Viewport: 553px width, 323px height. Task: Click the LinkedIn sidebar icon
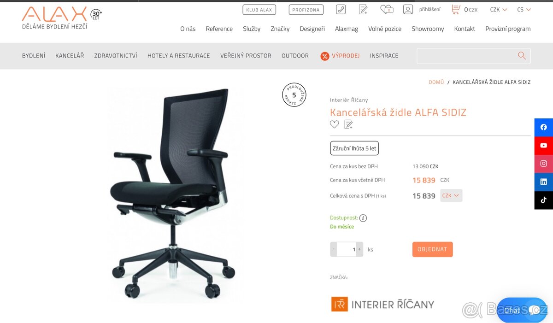coord(544,182)
